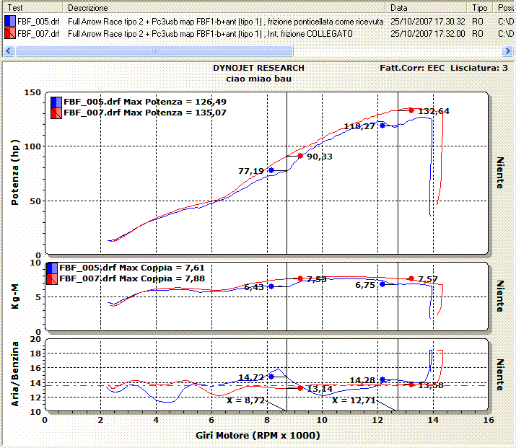Click the blue 77,19 power data marker
This screenshot has height=448, width=516.
[x=271, y=170]
